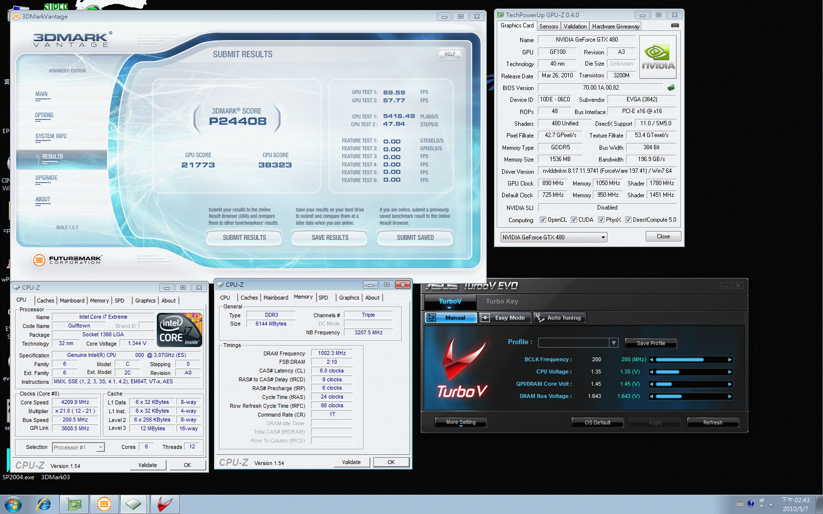Click the HELP button in 3DMark

450,54
